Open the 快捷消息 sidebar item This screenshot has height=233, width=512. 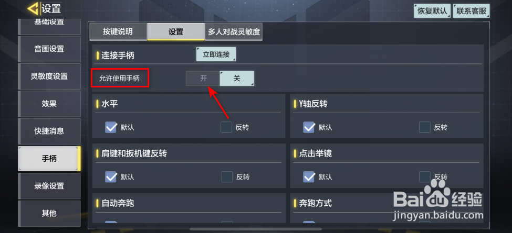[x=49, y=131]
